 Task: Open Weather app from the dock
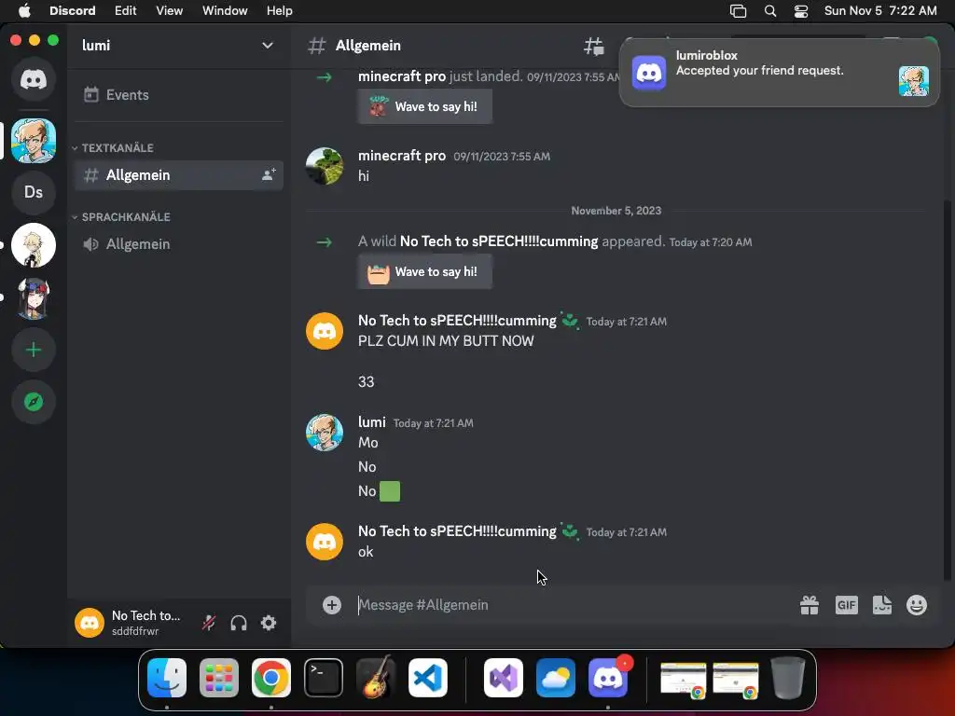(x=556, y=678)
